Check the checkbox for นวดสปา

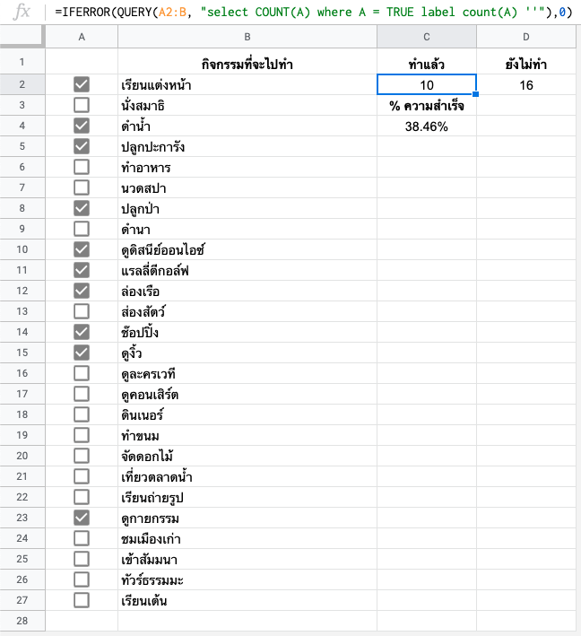click(82, 187)
